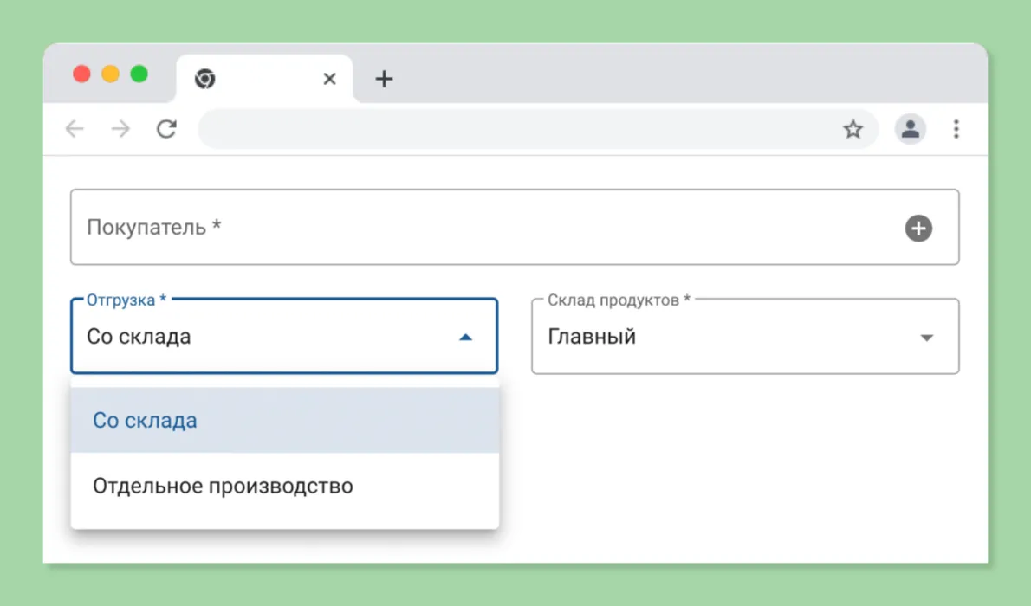Collapse the Отгрузка dropdown arrow
This screenshot has width=1031, height=606.
tap(465, 337)
